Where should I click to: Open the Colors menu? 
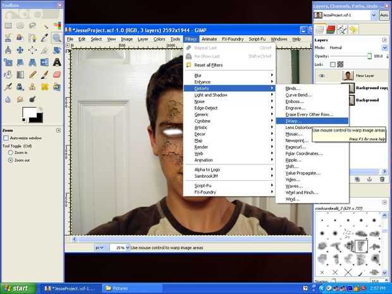pos(159,39)
